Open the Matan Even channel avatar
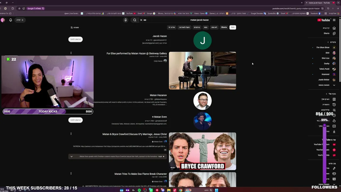This screenshot has width=341, height=192. point(202,121)
